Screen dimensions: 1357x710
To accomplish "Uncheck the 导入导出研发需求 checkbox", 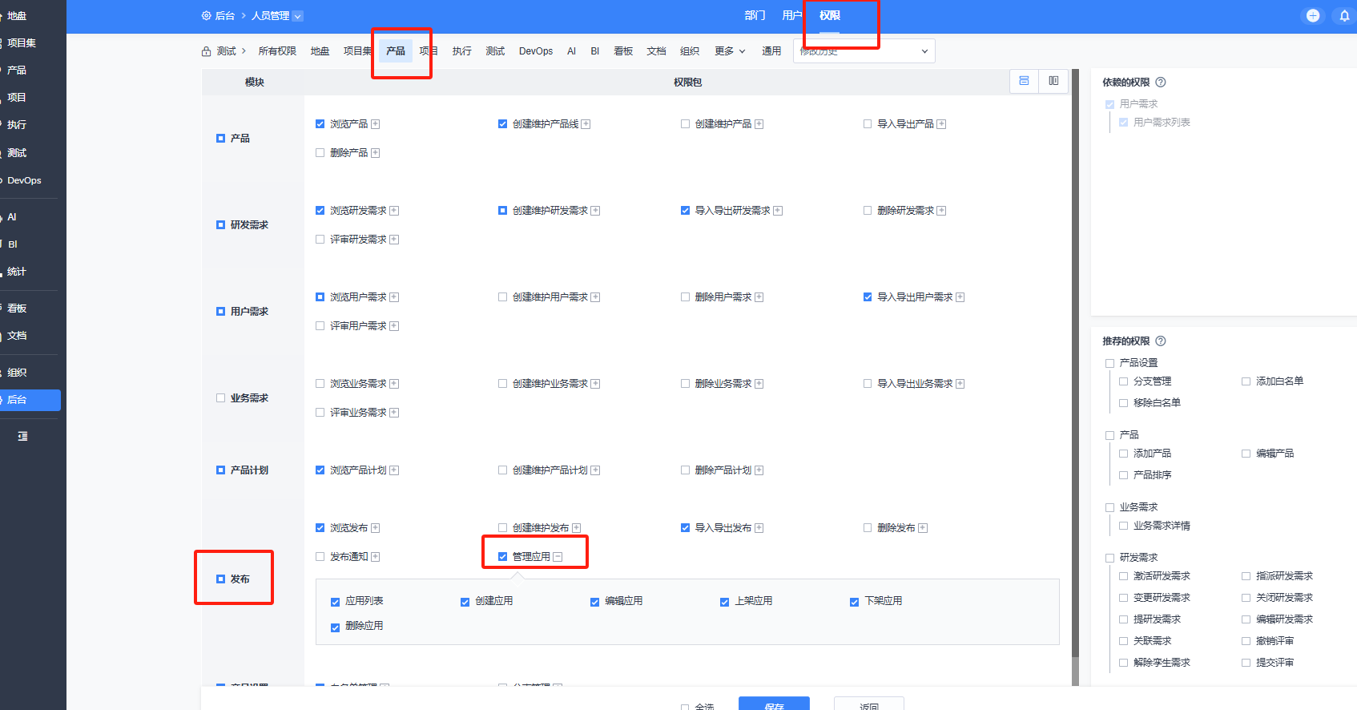I will click(x=685, y=211).
